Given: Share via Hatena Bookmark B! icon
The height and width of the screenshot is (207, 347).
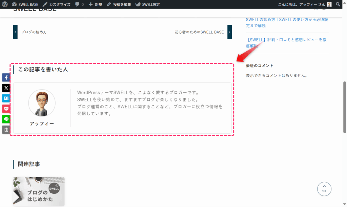Looking at the screenshot, I should coord(6,98).
